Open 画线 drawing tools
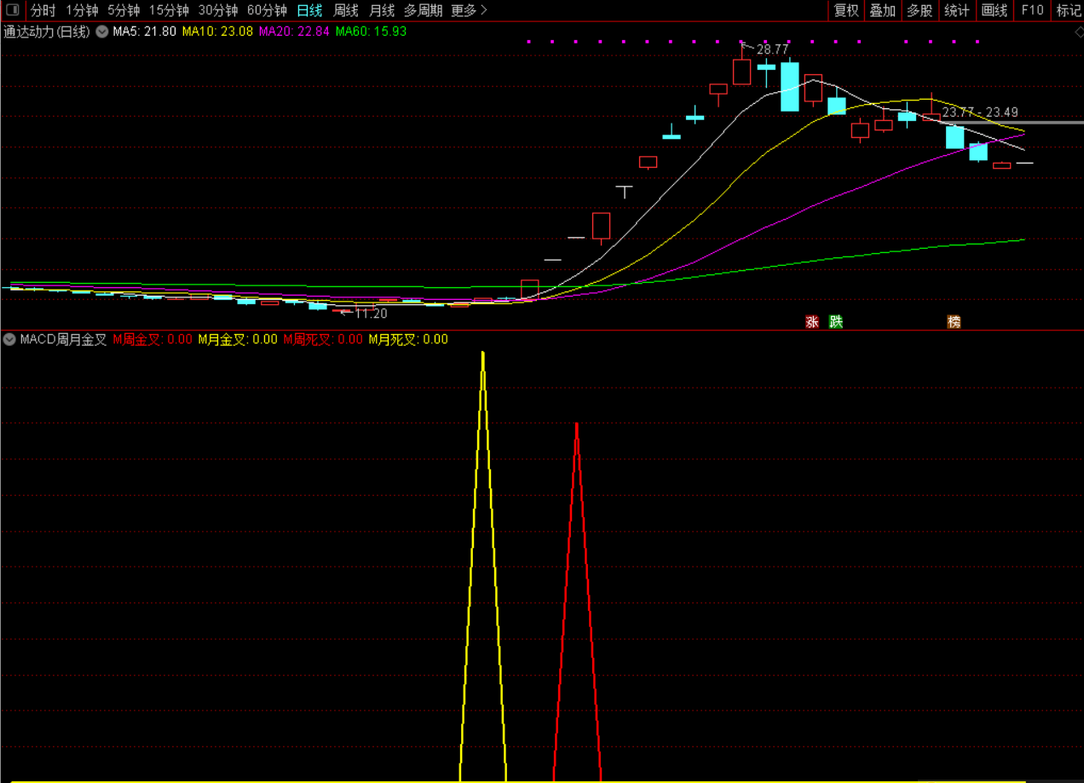Image resolution: width=1084 pixels, height=783 pixels. (x=995, y=10)
